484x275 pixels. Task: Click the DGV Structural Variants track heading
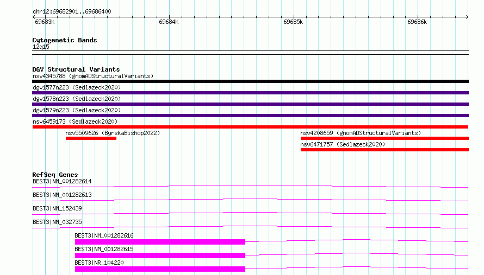[76, 69]
